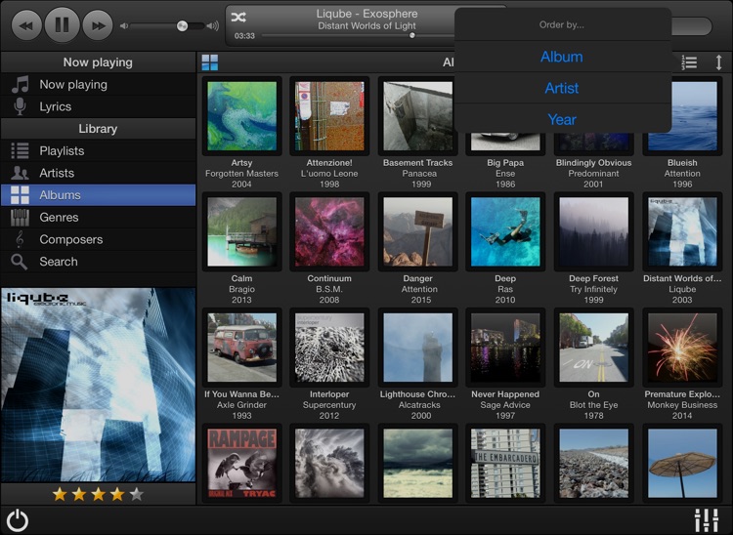Order albums by Year
The height and width of the screenshot is (535, 733).
tap(562, 119)
